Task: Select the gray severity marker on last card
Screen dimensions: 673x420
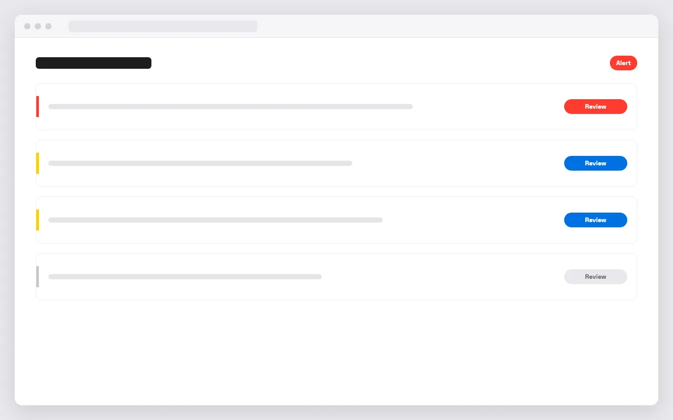Action: pyautogui.click(x=37, y=277)
